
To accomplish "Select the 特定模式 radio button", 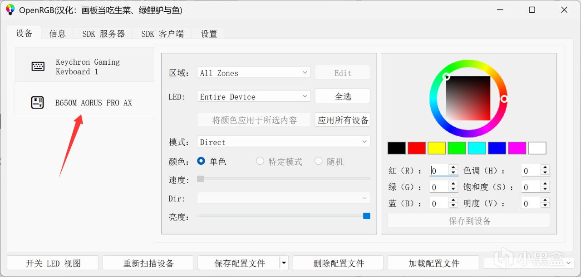I will (x=260, y=161).
